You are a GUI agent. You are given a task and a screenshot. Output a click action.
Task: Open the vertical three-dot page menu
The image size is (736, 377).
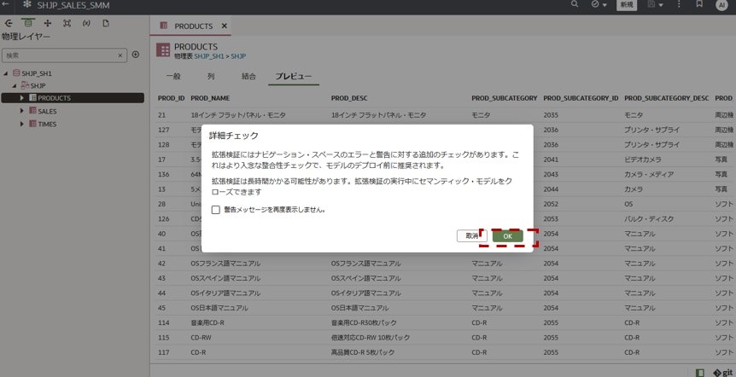679,4
